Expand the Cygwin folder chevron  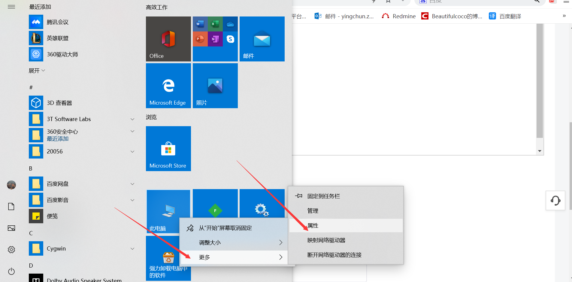[132, 248]
